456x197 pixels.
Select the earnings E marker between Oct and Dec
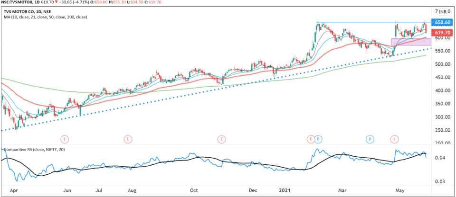(x=222, y=139)
